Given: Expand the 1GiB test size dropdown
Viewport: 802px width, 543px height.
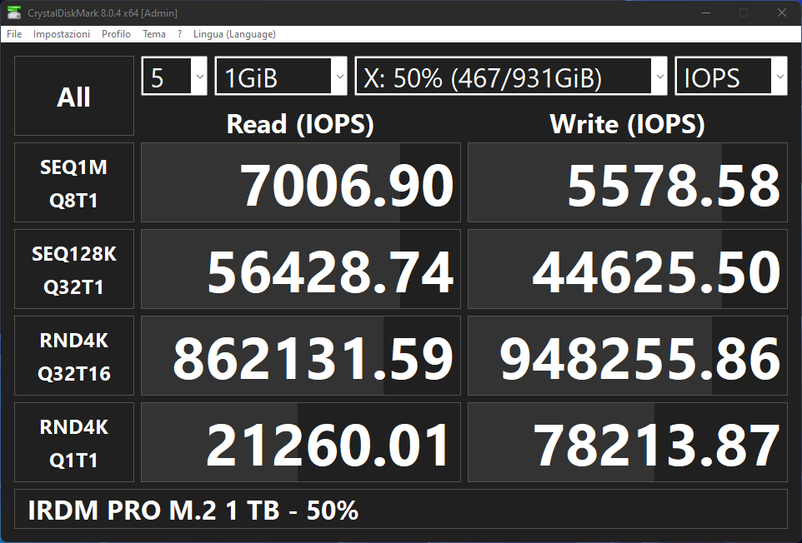Looking at the screenshot, I should pos(281,76).
